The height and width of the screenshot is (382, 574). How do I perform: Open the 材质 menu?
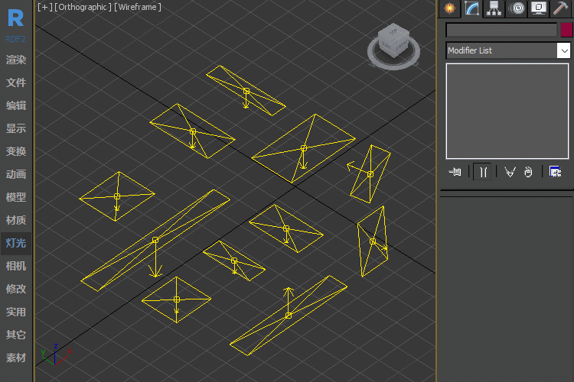pyautogui.click(x=16, y=220)
